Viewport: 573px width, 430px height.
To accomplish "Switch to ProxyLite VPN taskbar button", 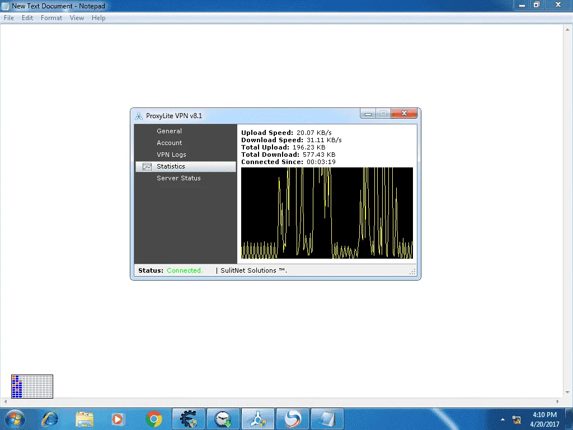I will pyautogui.click(x=258, y=419).
